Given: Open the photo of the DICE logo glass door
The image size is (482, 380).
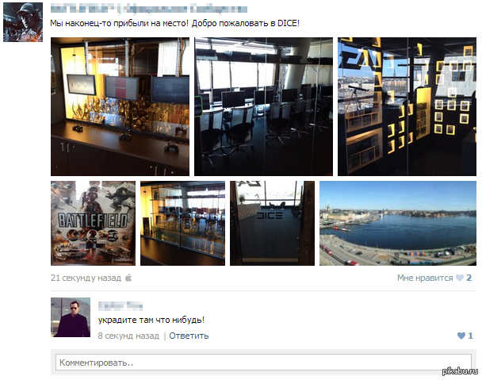Looking at the screenshot, I should (x=272, y=223).
